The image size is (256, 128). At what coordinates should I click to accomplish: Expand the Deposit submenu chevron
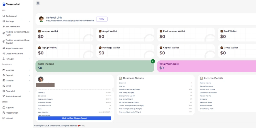[x=29, y=75]
